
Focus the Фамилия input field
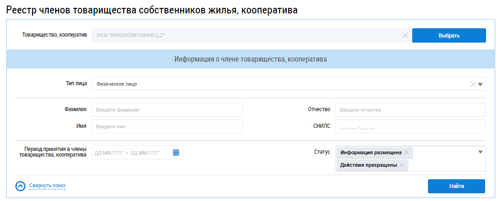pyautogui.click(x=167, y=110)
